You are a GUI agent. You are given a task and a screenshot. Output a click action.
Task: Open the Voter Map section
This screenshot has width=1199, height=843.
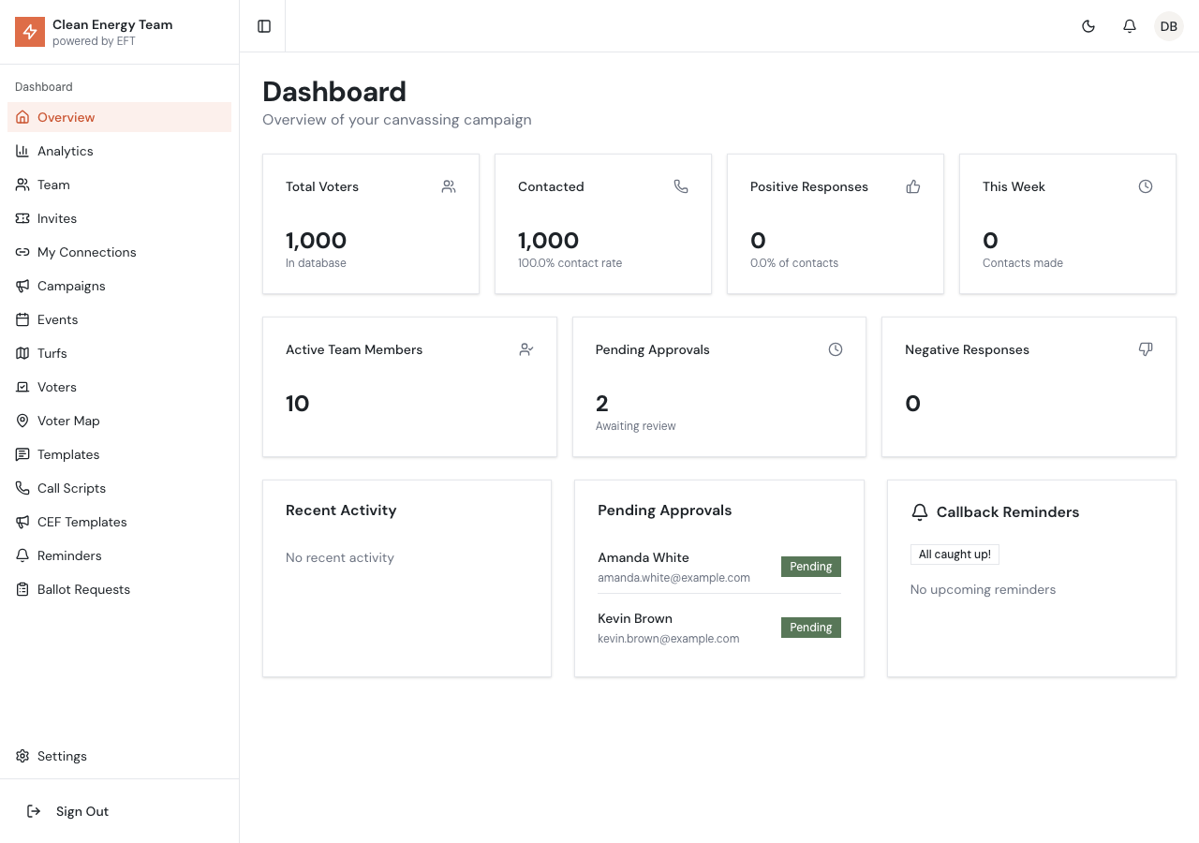pyautogui.click(x=68, y=421)
